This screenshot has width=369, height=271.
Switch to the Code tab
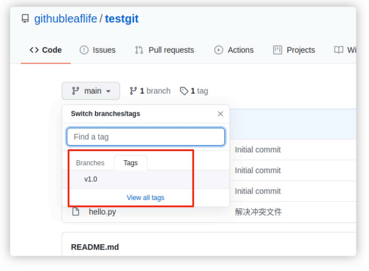point(46,50)
